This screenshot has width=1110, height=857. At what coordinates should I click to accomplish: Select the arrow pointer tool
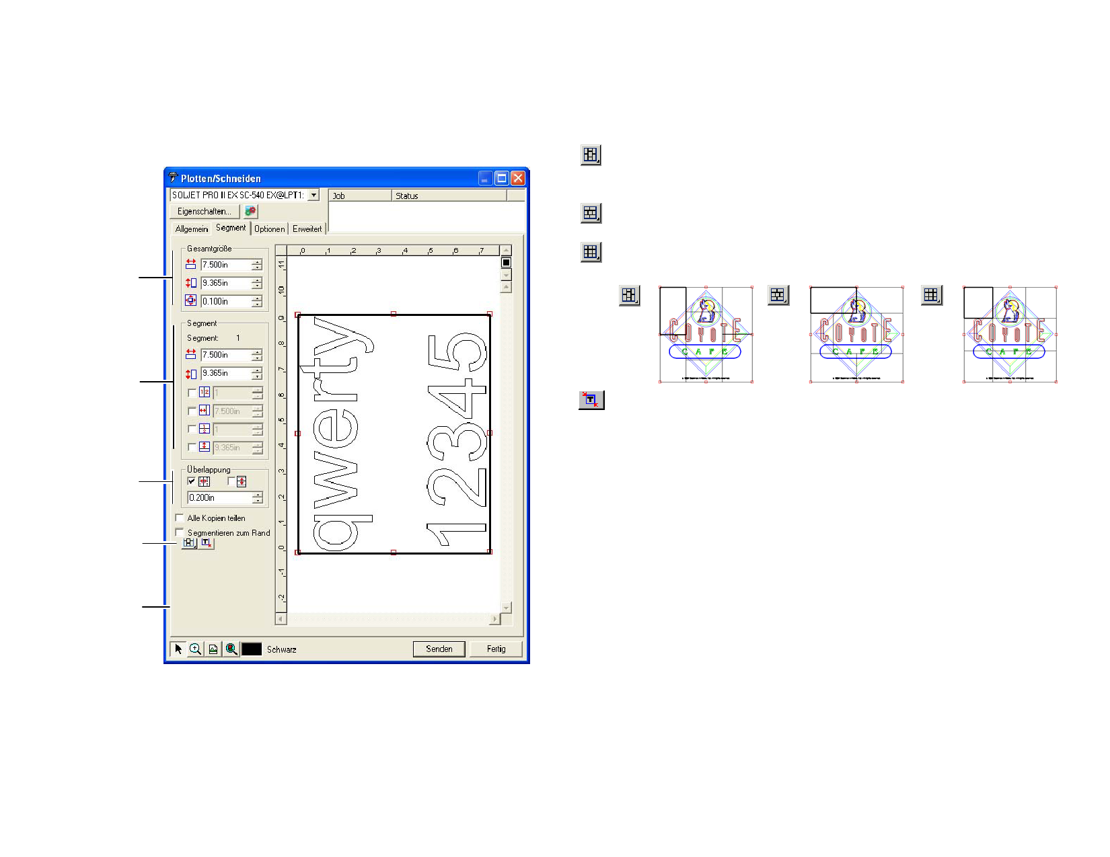click(178, 649)
